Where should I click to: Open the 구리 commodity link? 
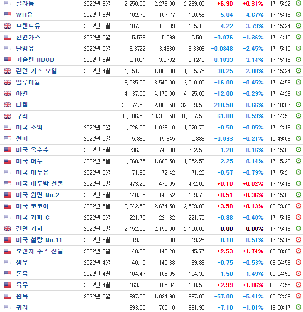tap(22, 116)
